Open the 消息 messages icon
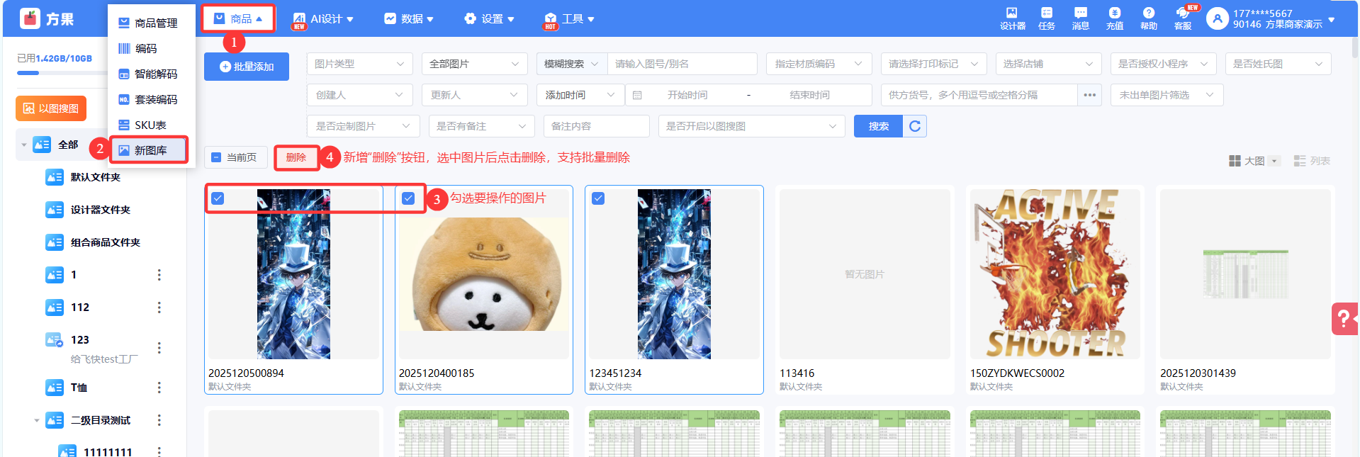Image resolution: width=1360 pixels, height=457 pixels. (1081, 18)
